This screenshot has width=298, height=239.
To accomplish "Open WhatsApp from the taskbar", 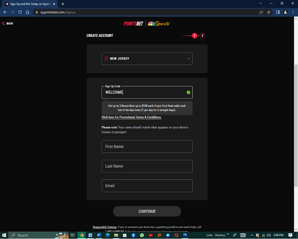I will click(x=142, y=235).
